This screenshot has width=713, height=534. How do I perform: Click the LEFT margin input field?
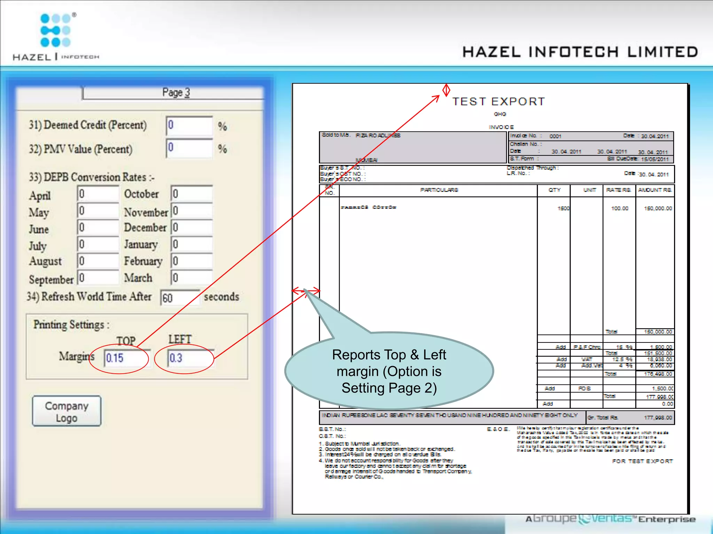tap(191, 358)
